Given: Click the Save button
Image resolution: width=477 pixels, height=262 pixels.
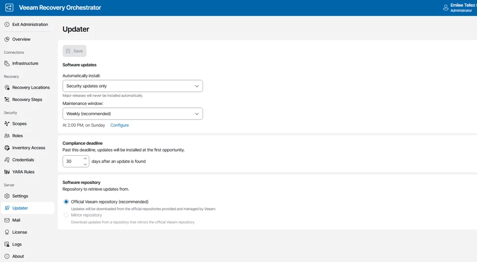Looking at the screenshot, I should [x=74, y=51].
